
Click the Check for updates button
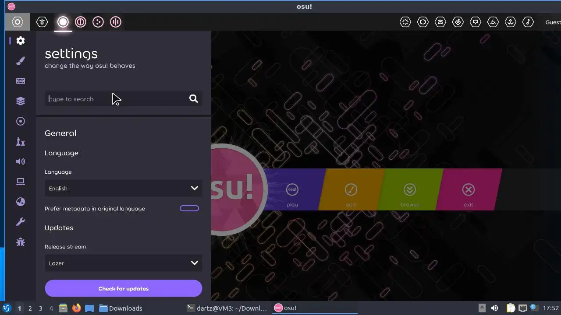tap(124, 288)
